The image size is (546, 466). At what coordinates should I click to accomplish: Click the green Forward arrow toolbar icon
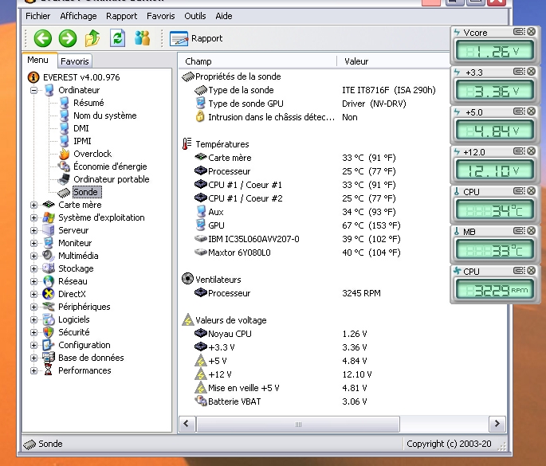68,37
